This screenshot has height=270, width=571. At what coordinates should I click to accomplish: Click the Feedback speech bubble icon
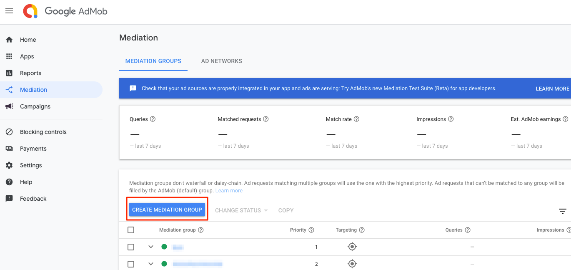tap(9, 199)
